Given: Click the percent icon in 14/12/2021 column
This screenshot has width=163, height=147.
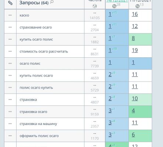Looking at the screenshot, I should (114, 6).
